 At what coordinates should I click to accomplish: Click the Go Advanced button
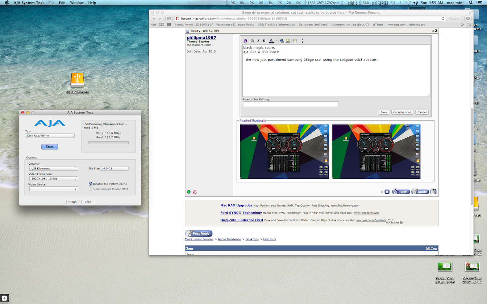pos(402,112)
